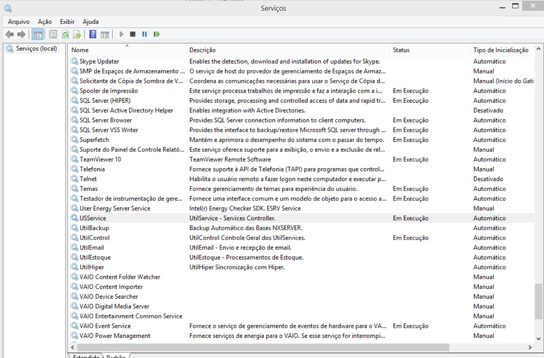This screenshot has width=544, height=358.
Task: Select the VAIO Content Importer row
Action: [301, 287]
